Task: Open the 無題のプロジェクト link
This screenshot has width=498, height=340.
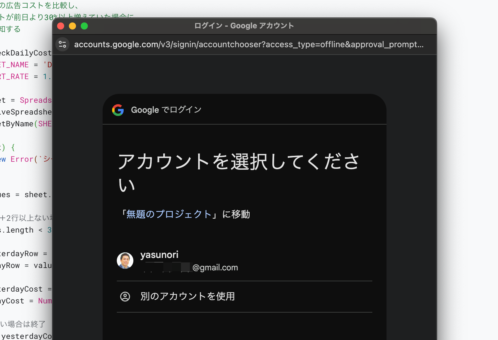Action: pyautogui.click(x=169, y=214)
